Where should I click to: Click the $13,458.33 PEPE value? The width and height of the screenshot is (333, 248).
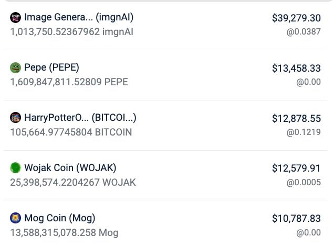(x=296, y=68)
